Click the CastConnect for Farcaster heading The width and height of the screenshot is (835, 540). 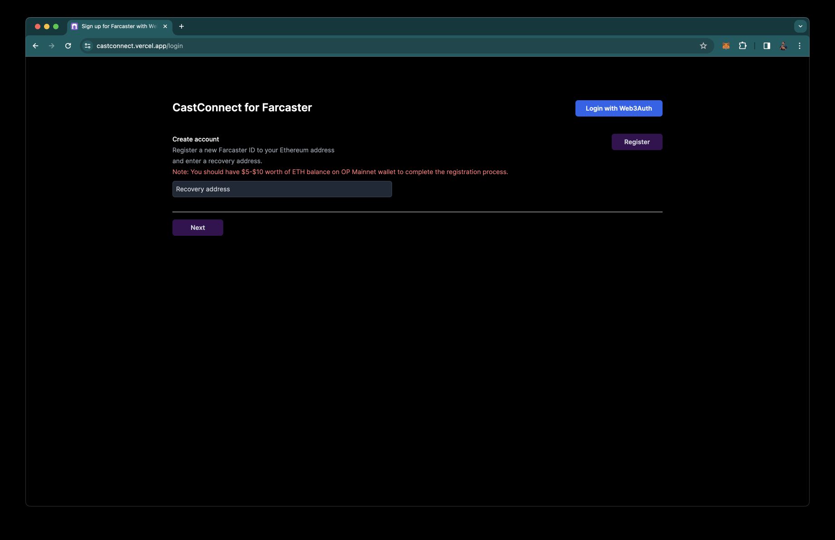242,107
